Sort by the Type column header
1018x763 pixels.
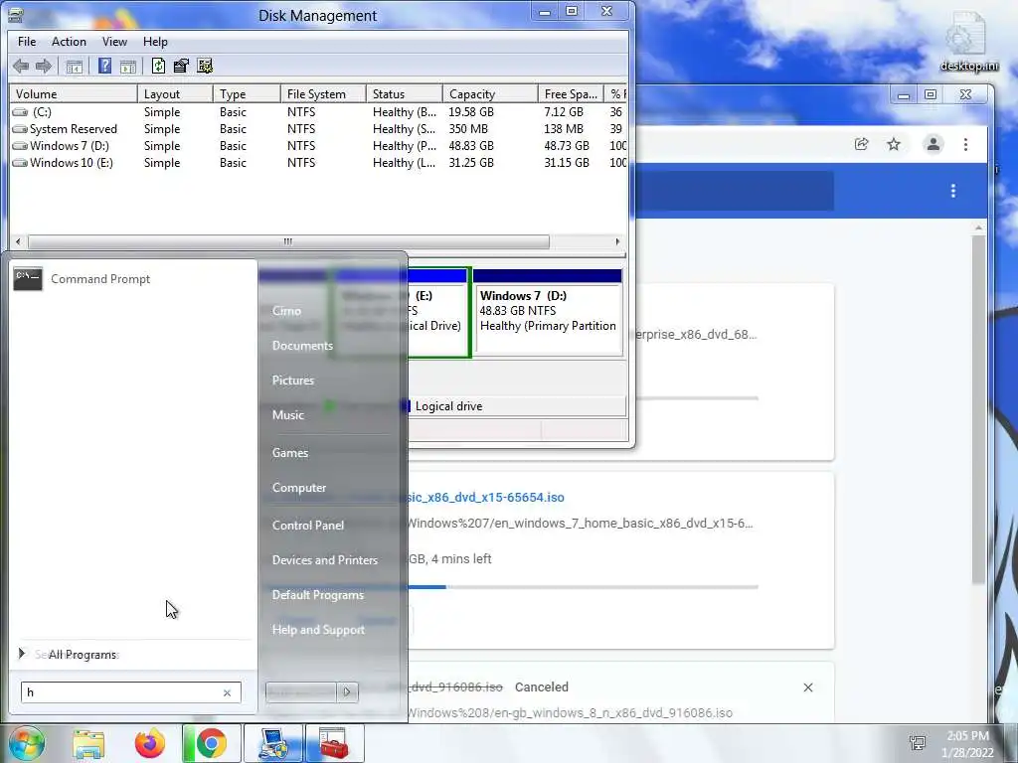247,94
